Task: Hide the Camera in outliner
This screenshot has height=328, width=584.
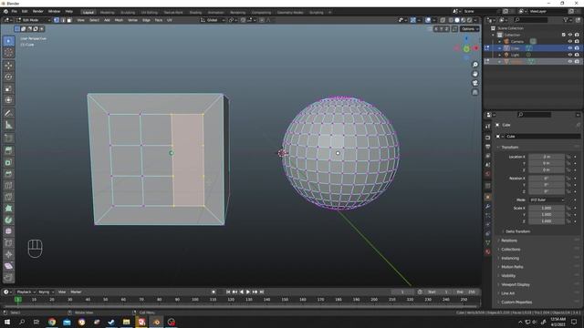Action: click(569, 42)
